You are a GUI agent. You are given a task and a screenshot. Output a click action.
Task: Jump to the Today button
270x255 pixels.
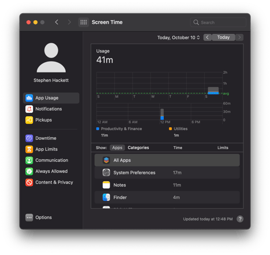[x=223, y=37]
